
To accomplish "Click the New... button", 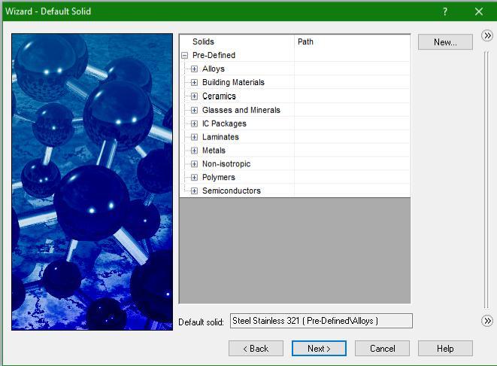I will point(445,42).
